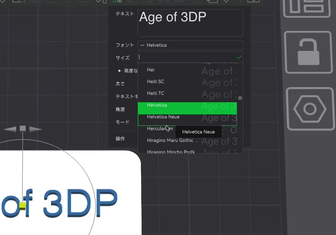Confirm with the green checkmark icon
Image resolution: width=336 pixels, height=235 pixels.
(239, 57)
